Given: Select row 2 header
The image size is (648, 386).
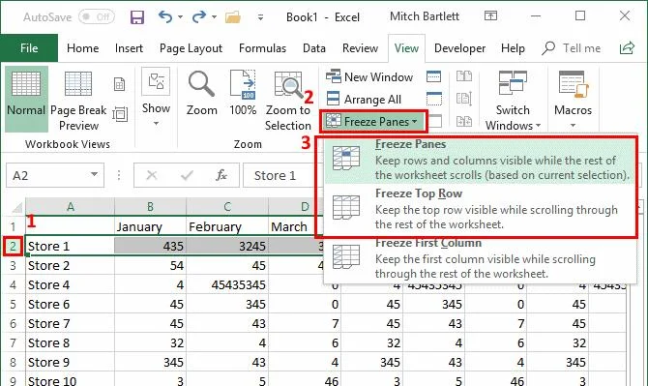Looking at the screenshot, I should pos(13,246).
